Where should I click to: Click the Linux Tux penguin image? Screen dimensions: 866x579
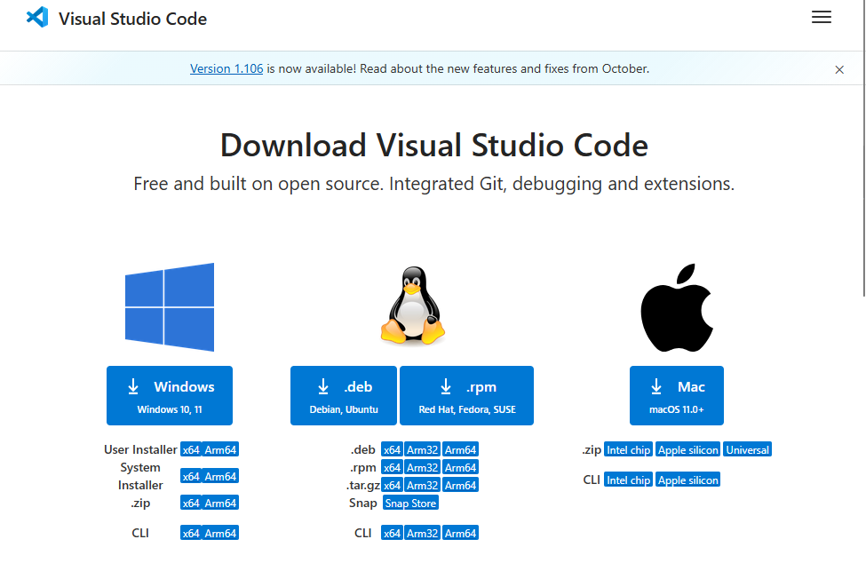(x=412, y=308)
